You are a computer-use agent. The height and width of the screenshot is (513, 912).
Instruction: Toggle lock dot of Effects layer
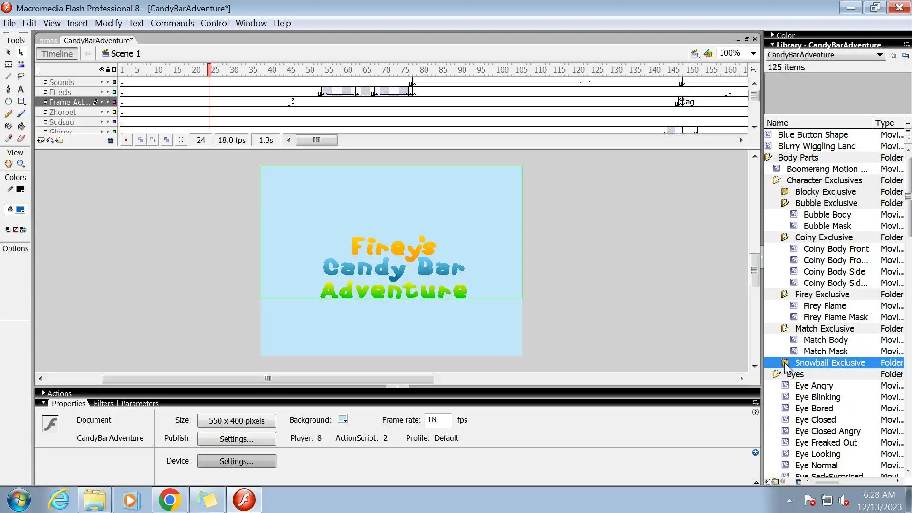[108, 92]
